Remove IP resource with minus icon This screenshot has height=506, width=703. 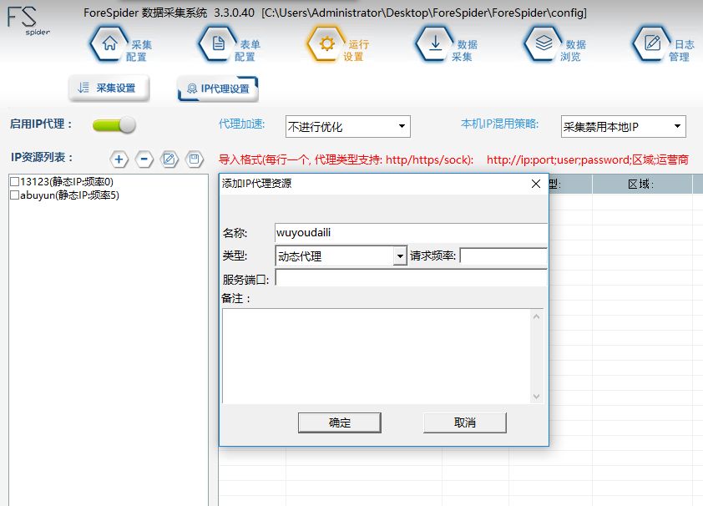pyautogui.click(x=144, y=159)
